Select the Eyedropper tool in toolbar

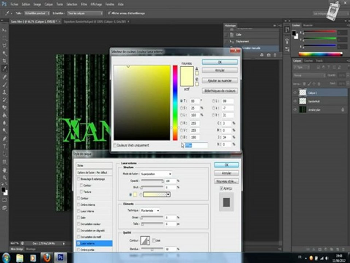click(x=4, y=68)
